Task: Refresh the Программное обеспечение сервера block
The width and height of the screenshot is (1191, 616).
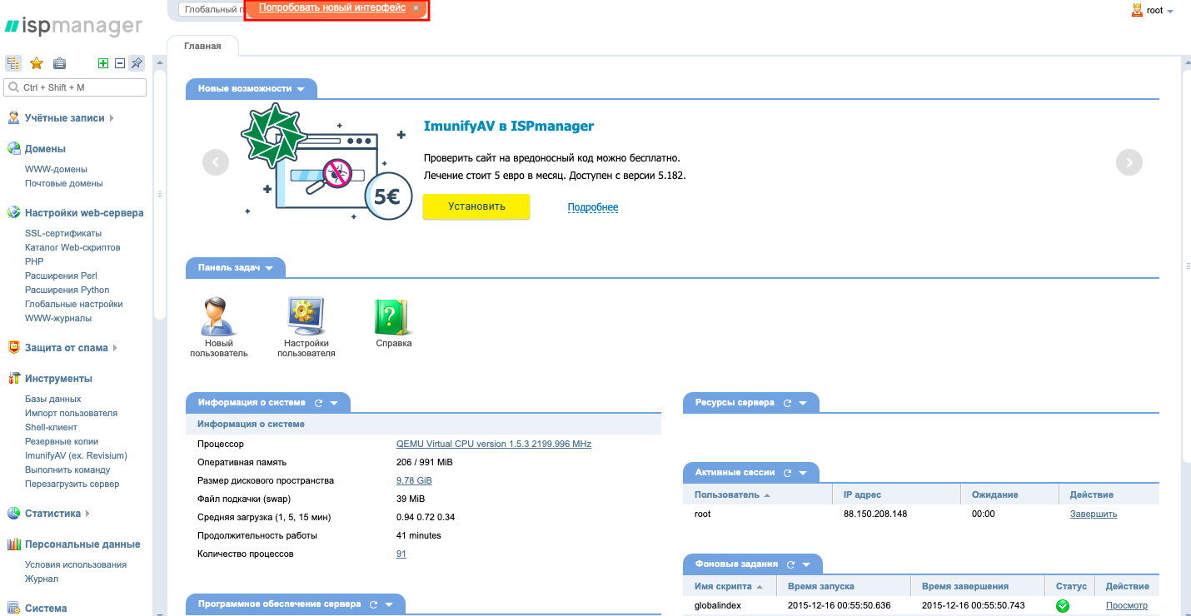Action: 373,604
